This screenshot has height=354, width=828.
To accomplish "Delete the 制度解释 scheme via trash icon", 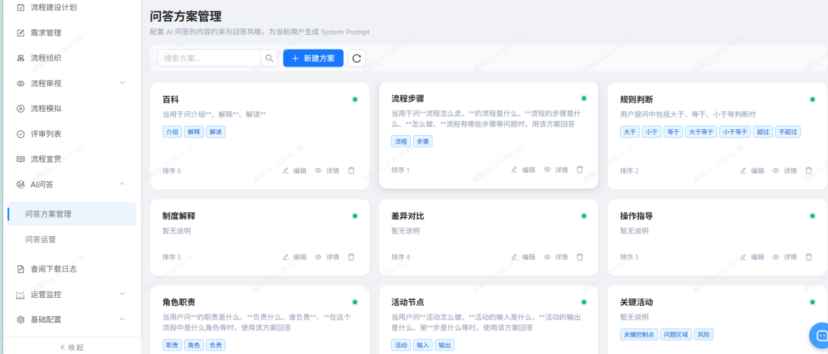I will pos(352,257).
